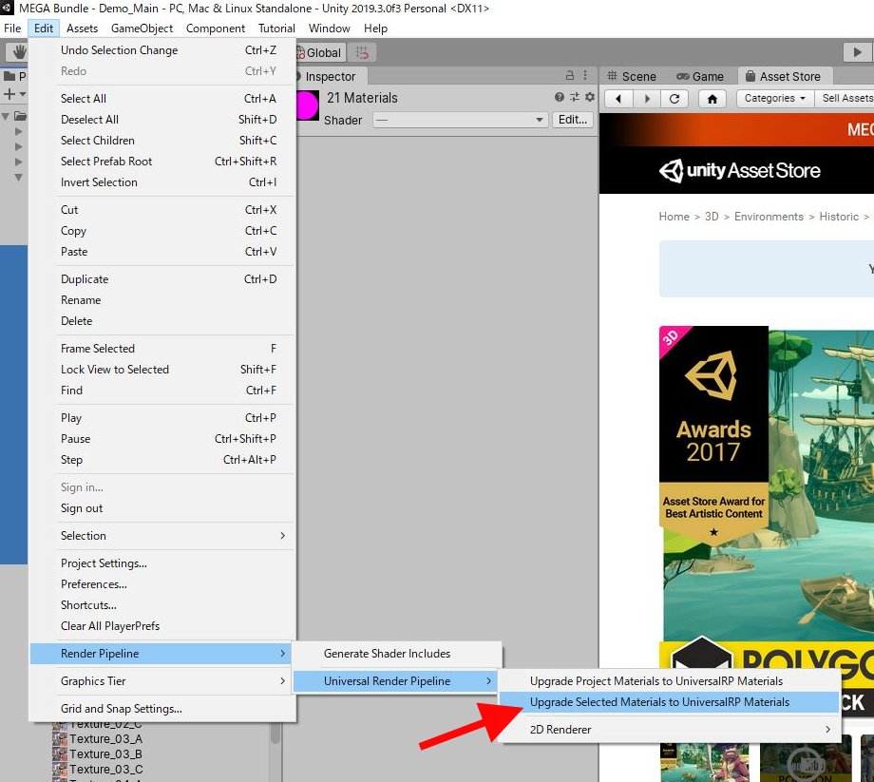Click the Play button in toolbar
This screenshot has width=874, height=782.
856,52
